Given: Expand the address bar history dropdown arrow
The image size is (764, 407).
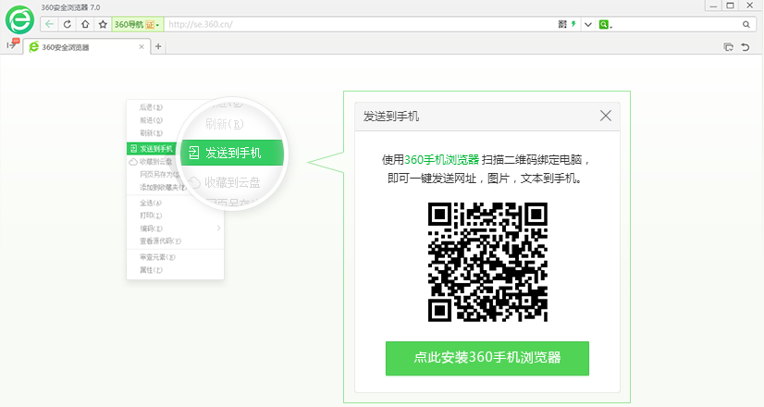Looking at the screenshot, I should 587,24.
